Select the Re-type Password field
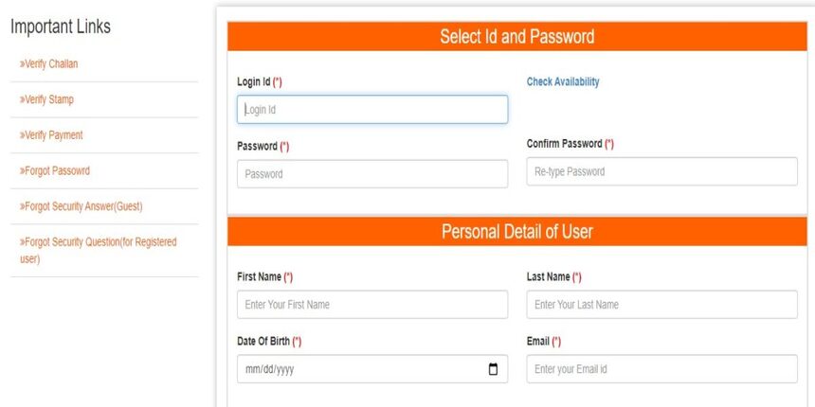The height and width of the screenshot is (407, 815). tap(661, 171)
